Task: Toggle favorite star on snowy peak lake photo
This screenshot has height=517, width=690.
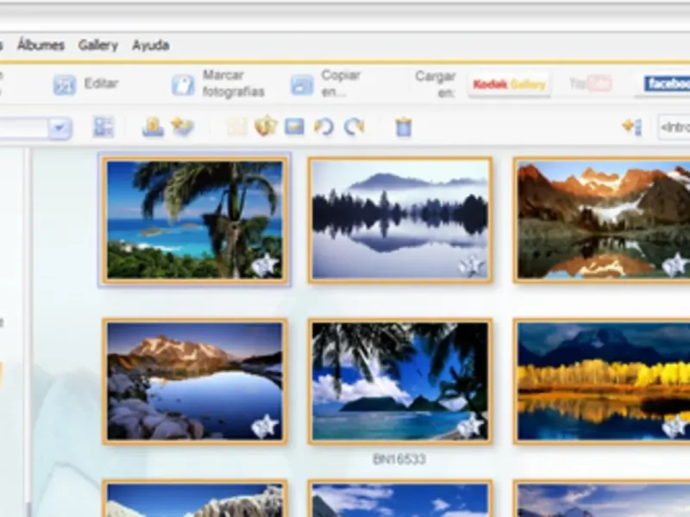Action: (265, 427)
